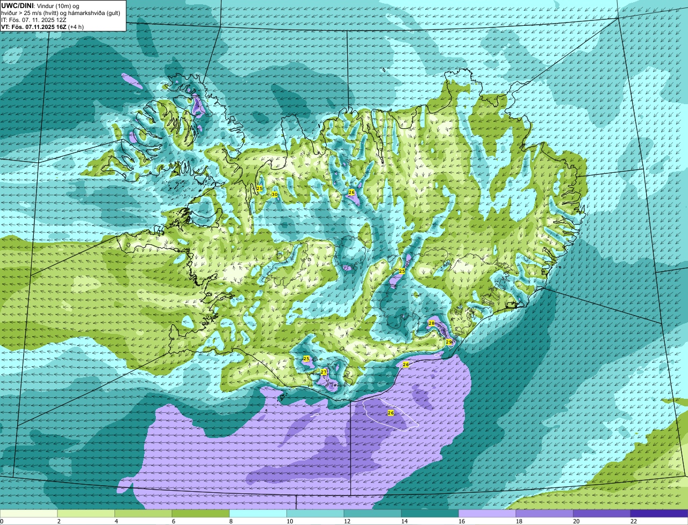
Task: Click the 4–6 m/s green legend swatch
Action: click(x=144, y=514)
